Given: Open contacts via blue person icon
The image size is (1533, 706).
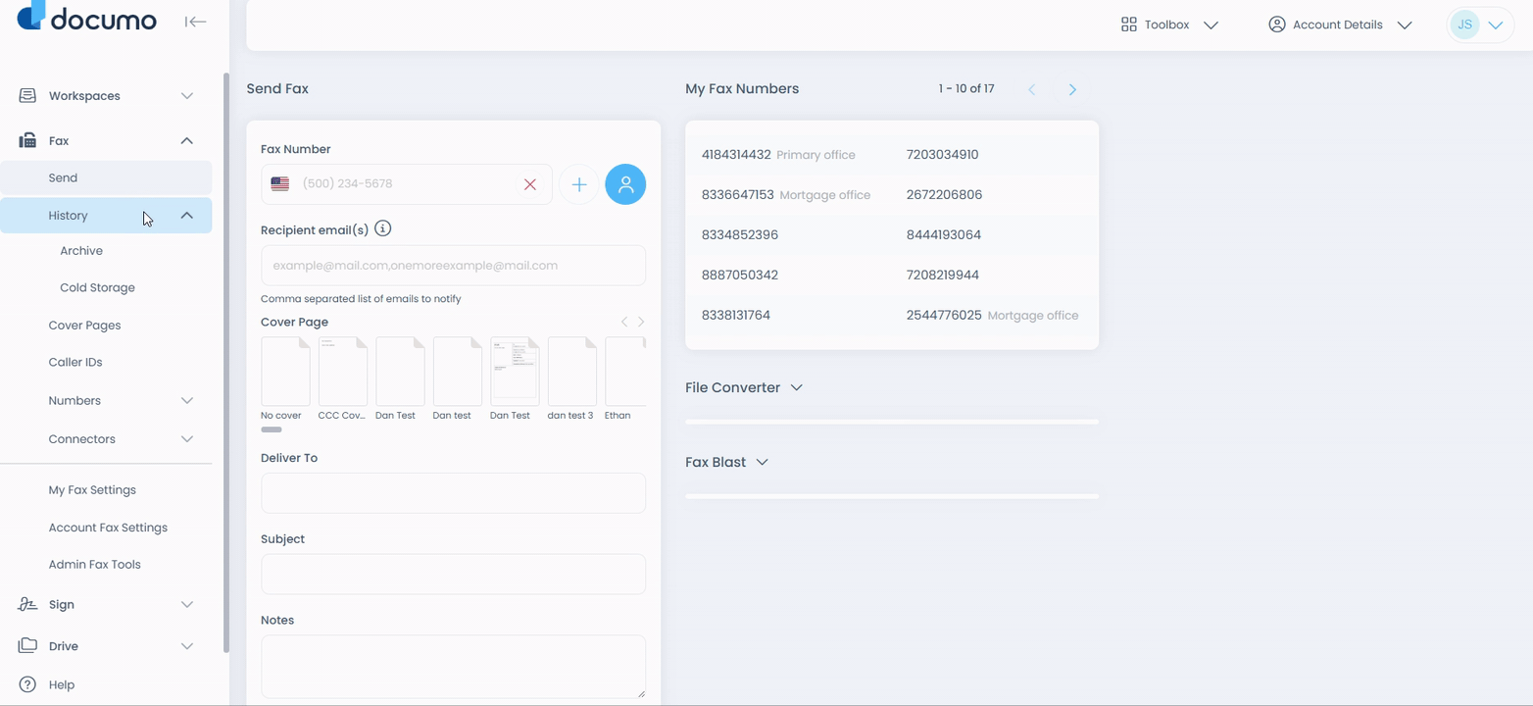Looking at the screenshot, I should 625,184.
